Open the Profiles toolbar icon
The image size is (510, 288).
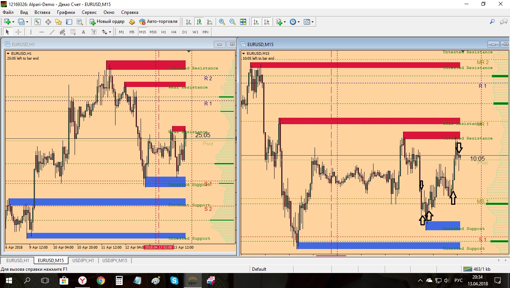[21, 22]
